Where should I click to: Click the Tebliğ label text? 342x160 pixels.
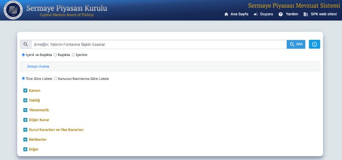34,100
